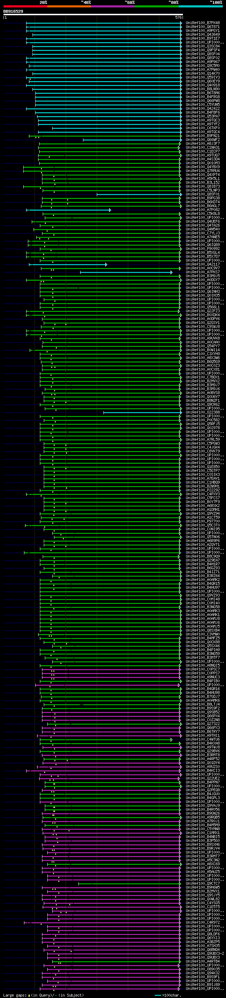
Task: Select the label UniRef100_Q22FZ3
Action: pyautogui.click(x=203, y=311)
